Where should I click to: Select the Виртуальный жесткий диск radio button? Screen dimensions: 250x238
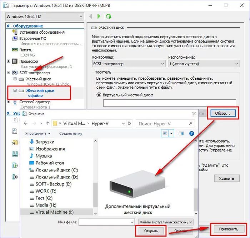(x=99, y=95)
